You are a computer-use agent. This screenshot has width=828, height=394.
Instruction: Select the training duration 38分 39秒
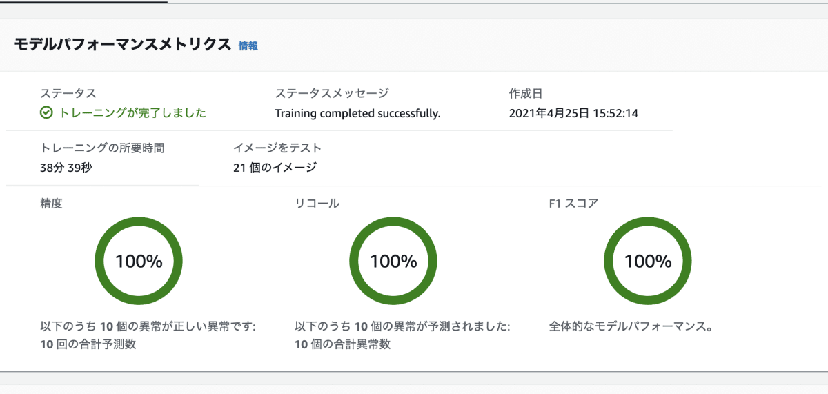[66, 167]
